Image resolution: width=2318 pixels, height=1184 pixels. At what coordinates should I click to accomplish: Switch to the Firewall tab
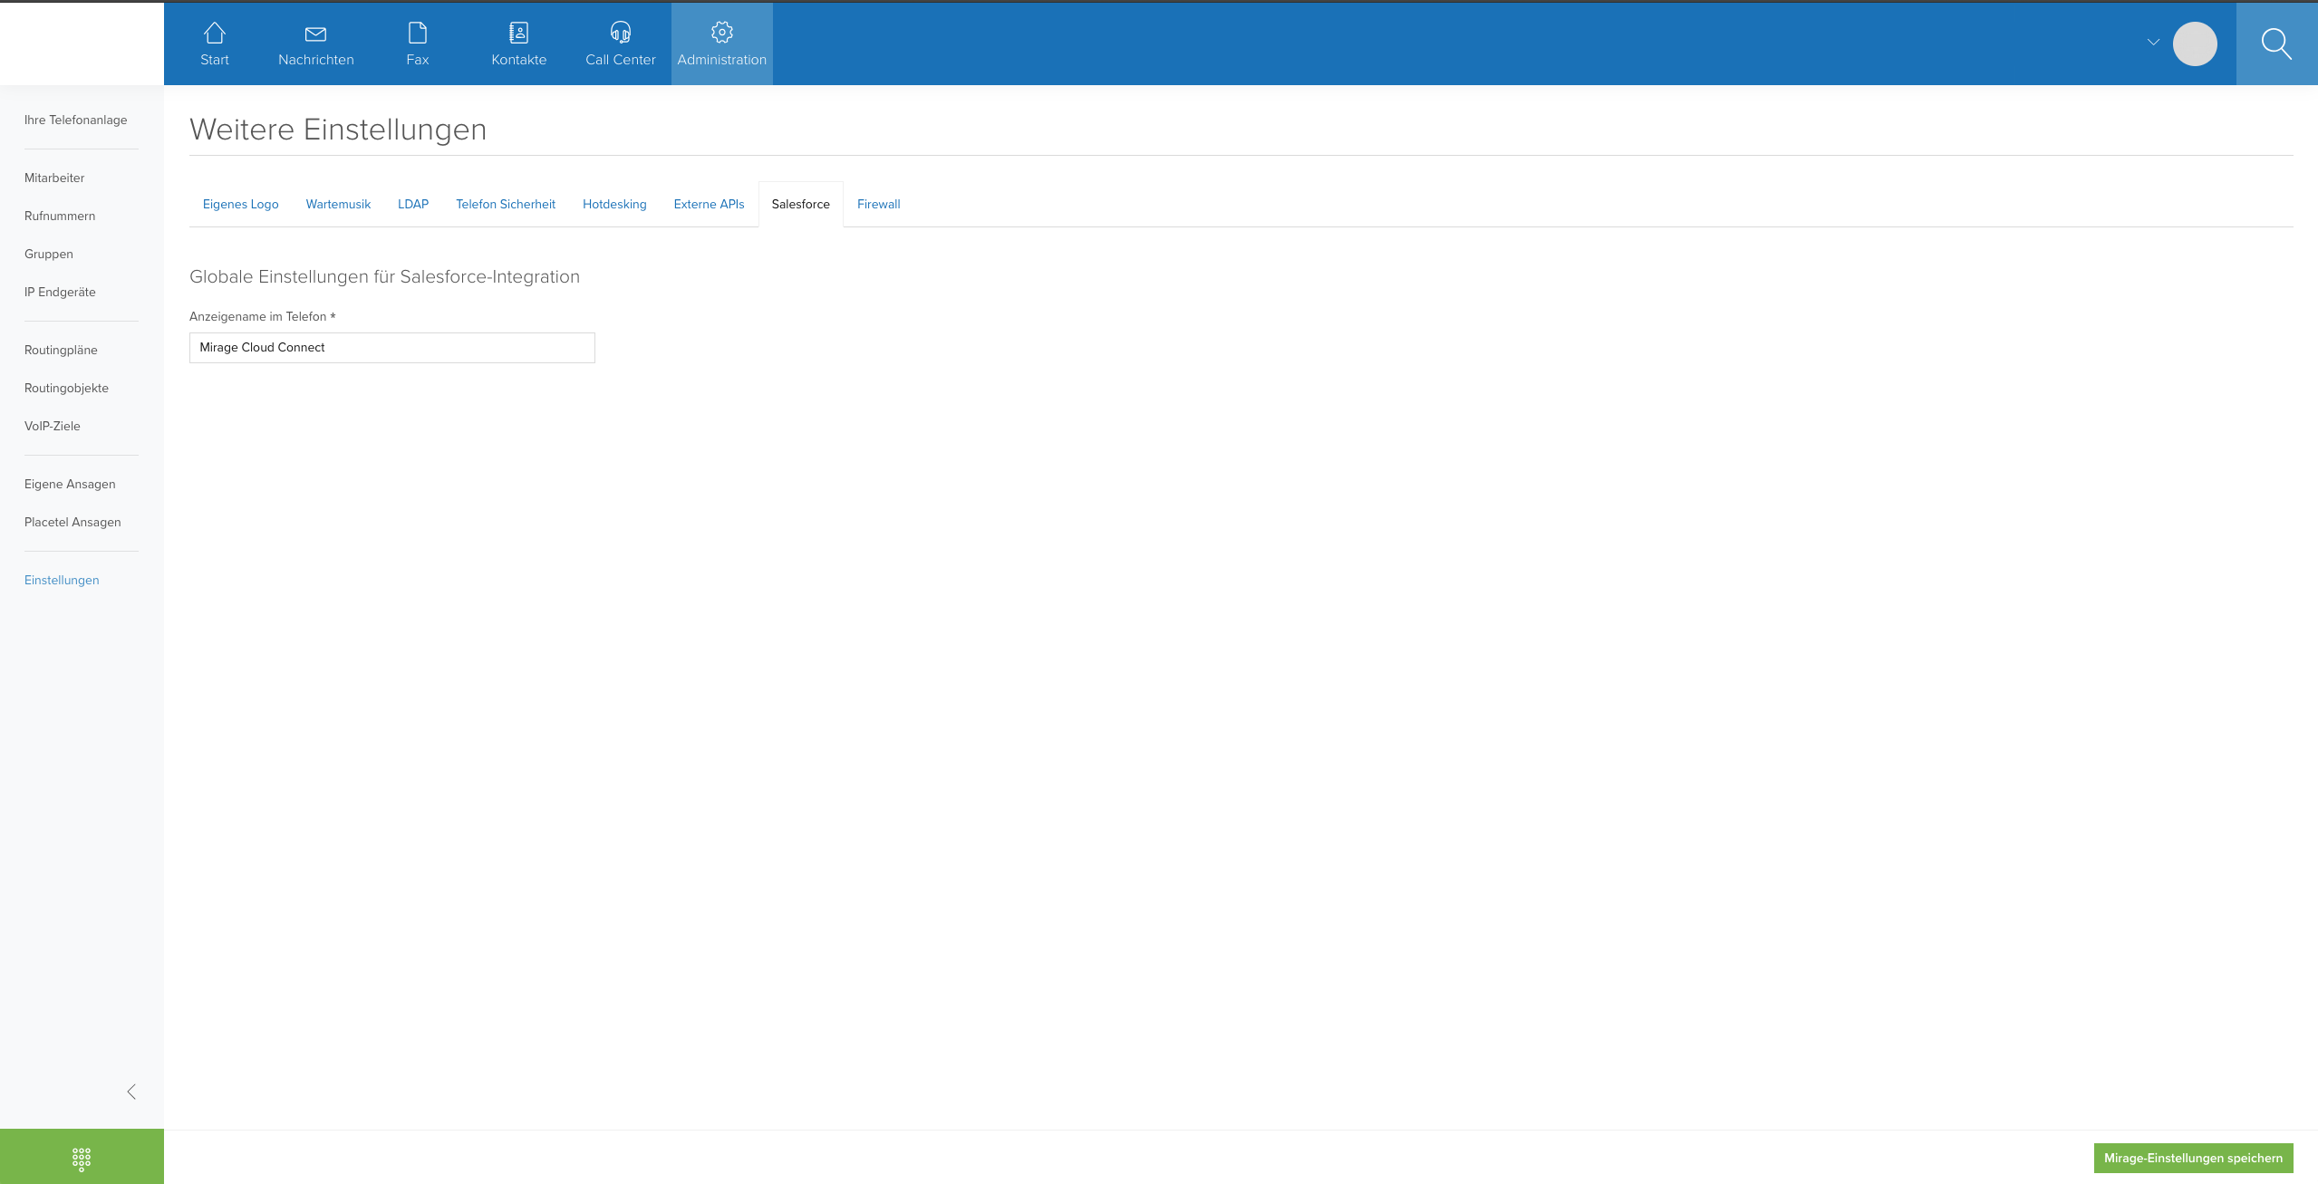(879, 204)
